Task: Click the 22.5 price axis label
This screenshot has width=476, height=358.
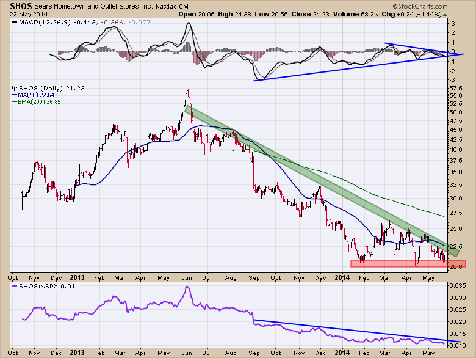Action: click(456, 246)
